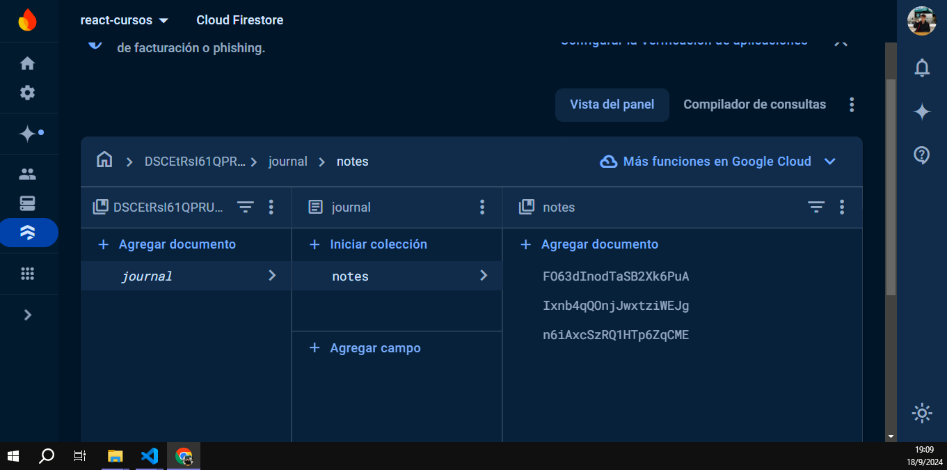
Task: Click Agregar campo
Action: coord(365,348)
